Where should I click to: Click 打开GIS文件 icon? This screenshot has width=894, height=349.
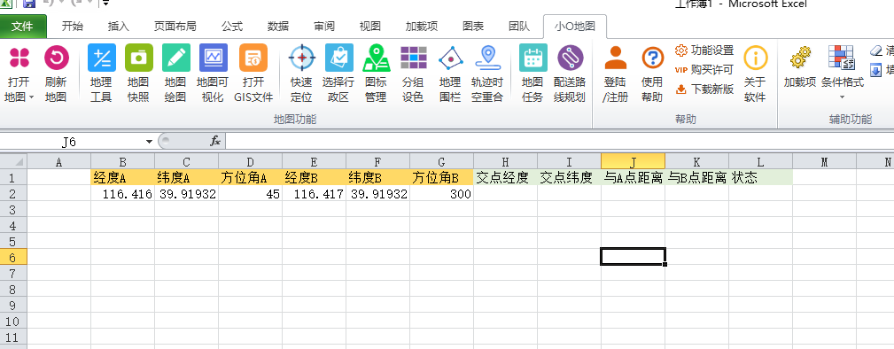pyautogui.click(x=253, y=58)
